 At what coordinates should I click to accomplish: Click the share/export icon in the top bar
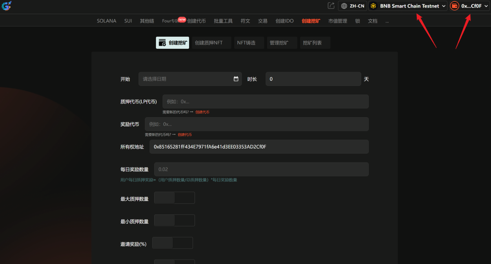pyautogui.click(x=331, y=6)
